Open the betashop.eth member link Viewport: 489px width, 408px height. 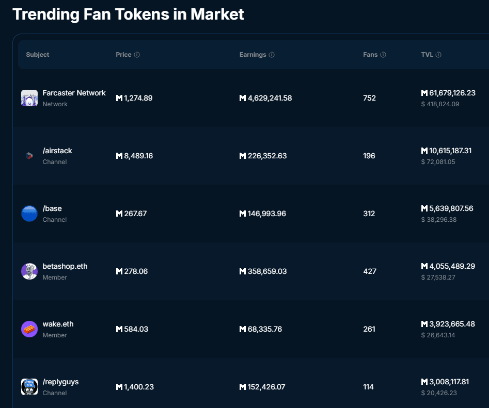click(x=65, y=266)
